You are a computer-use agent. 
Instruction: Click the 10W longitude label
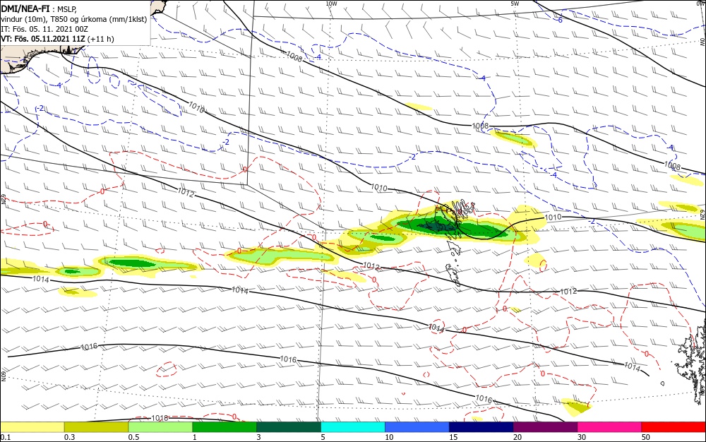pos(331,4)
